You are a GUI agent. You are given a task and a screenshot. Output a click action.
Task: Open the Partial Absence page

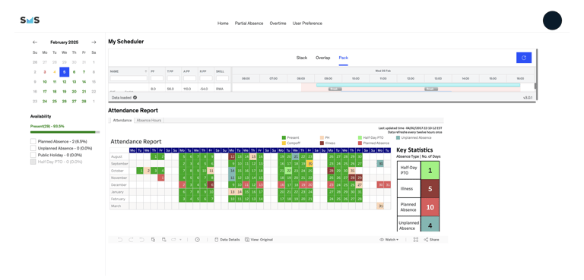tap(249, 23)
